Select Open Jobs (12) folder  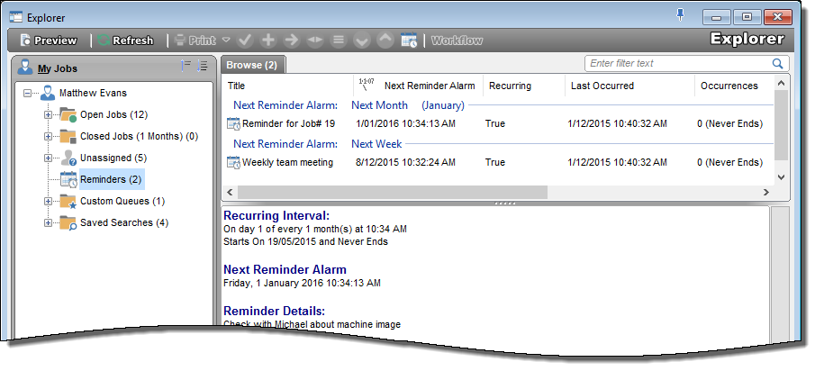113,114
